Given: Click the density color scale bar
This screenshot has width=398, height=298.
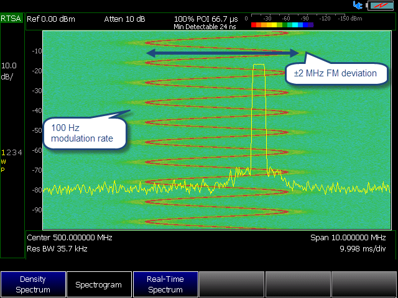Looking at the screenshot, I should [x=282, y=25].
